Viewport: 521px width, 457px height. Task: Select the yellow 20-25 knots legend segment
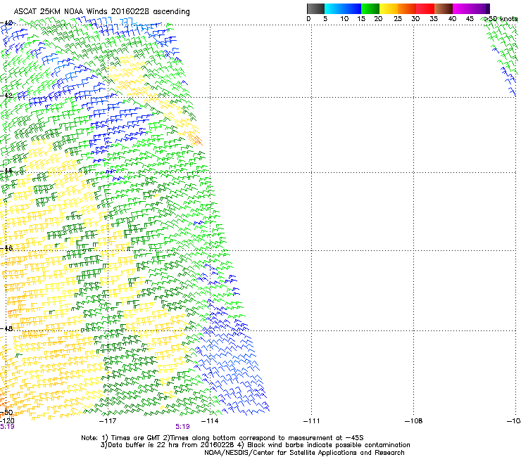pyautogui.click(x=389, y=8)
